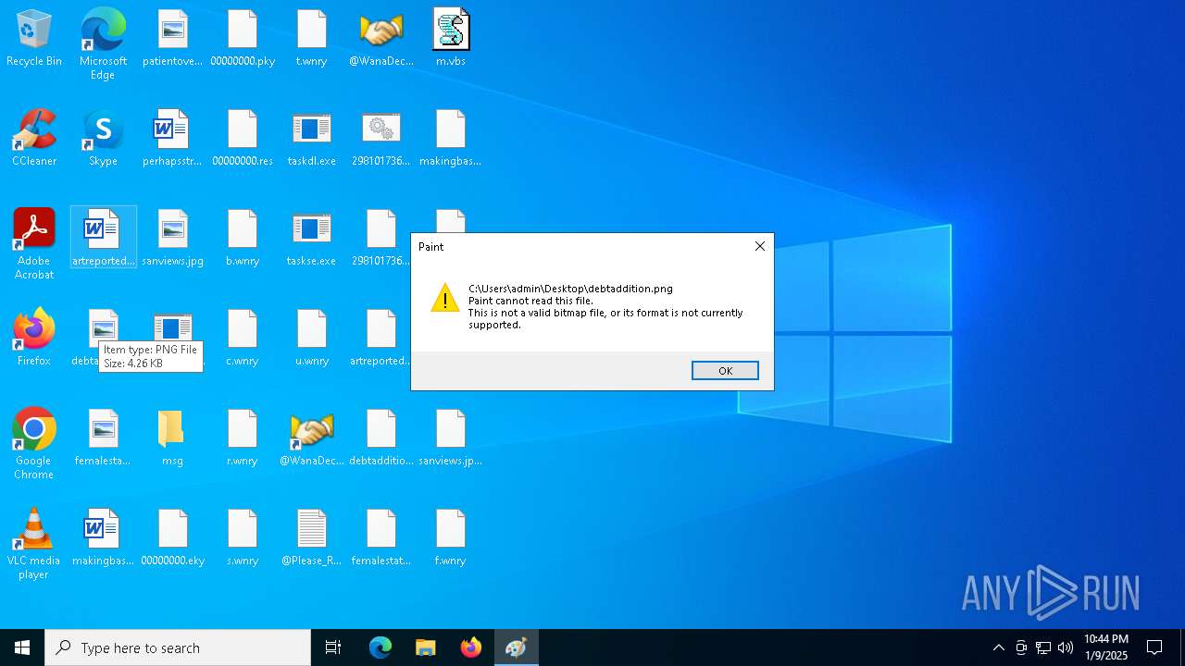
Task: Select the sanviews.jpg image icon
Action: point(172,239)
